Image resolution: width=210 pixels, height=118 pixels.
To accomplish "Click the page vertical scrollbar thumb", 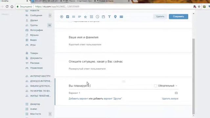I will pos(193,76).
